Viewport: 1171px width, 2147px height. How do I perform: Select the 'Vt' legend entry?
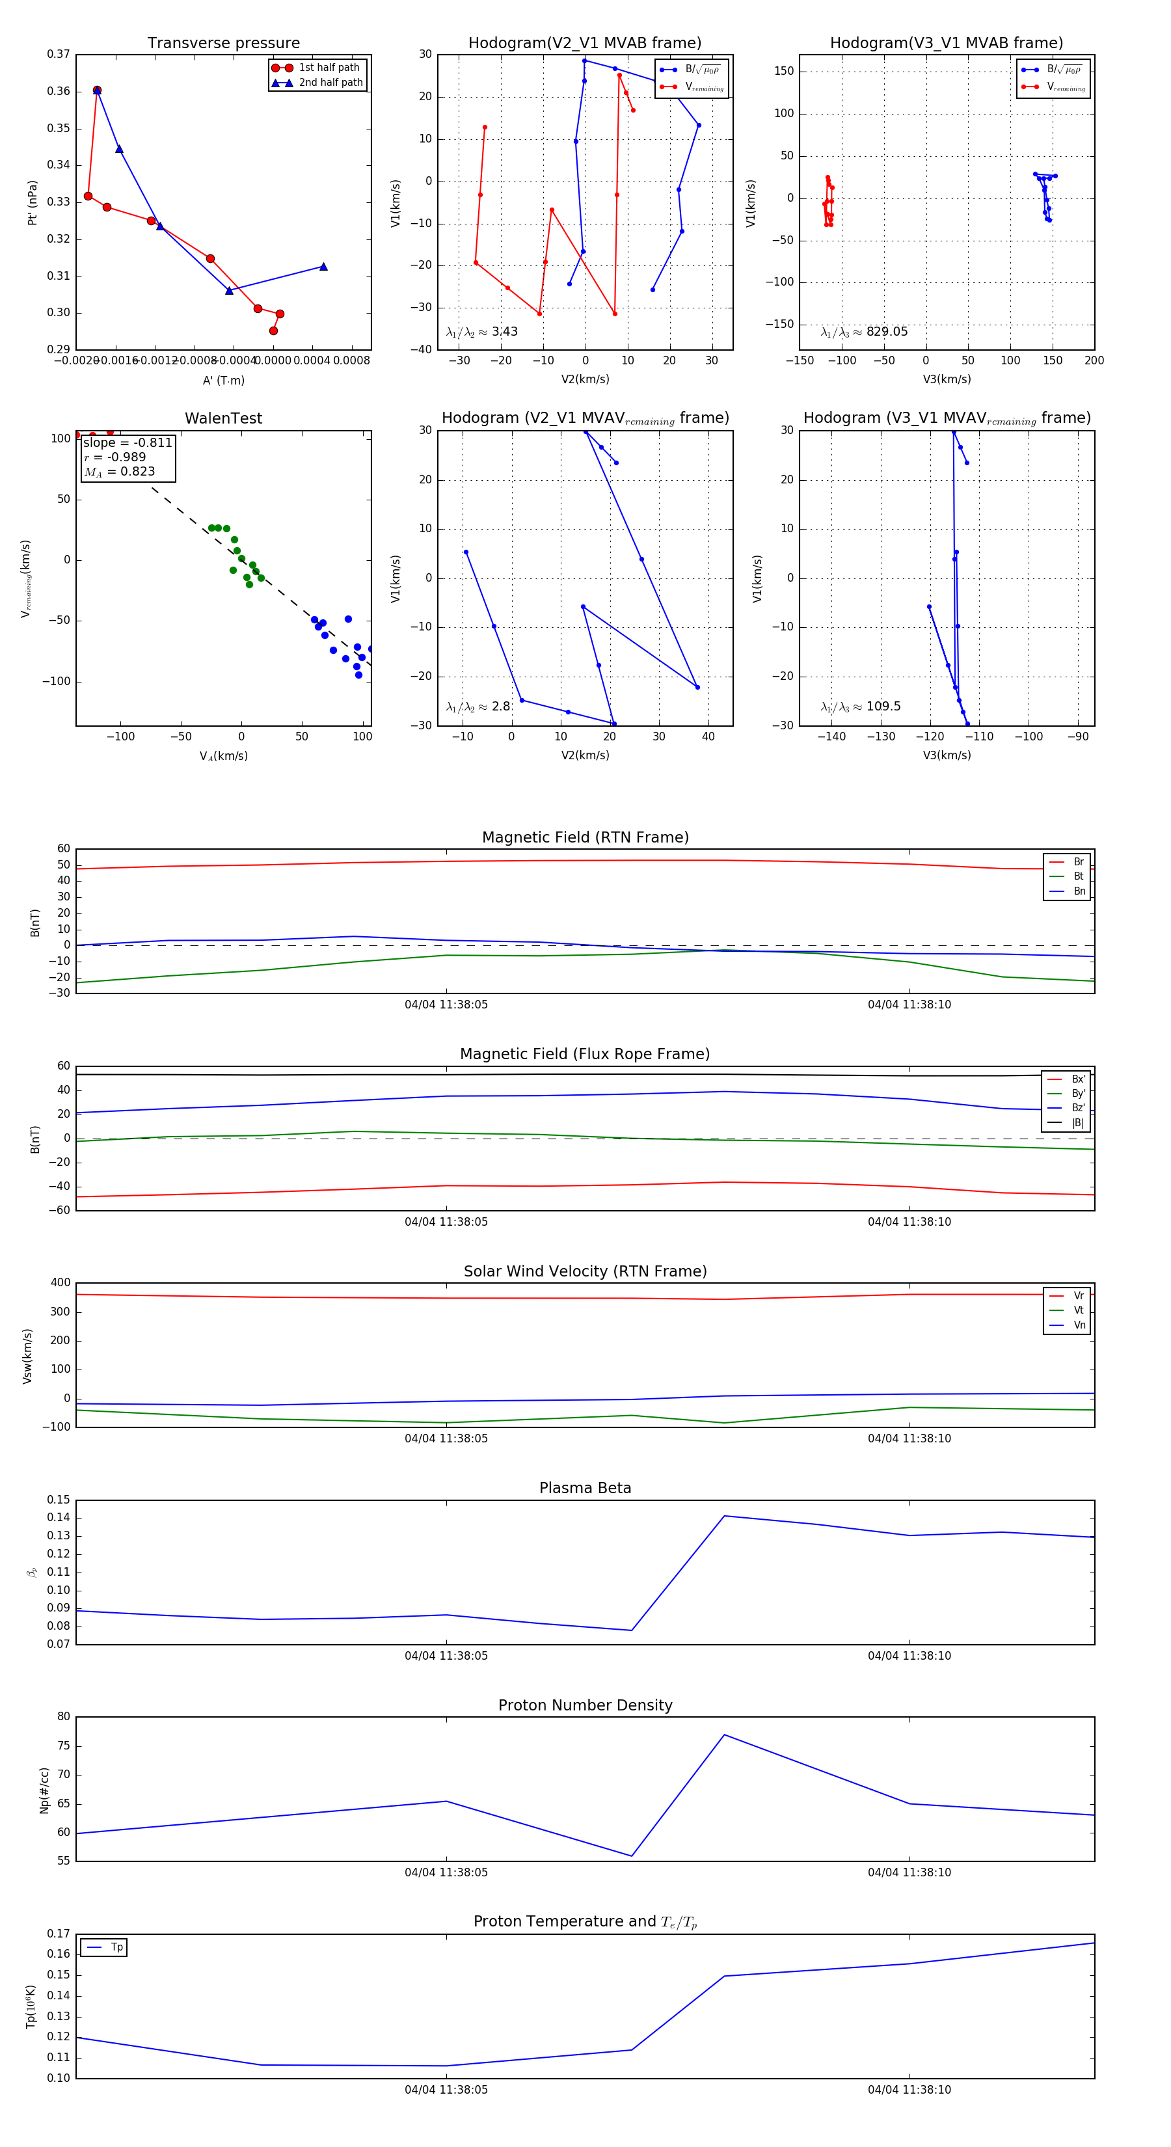[x=1067, y=1310]
